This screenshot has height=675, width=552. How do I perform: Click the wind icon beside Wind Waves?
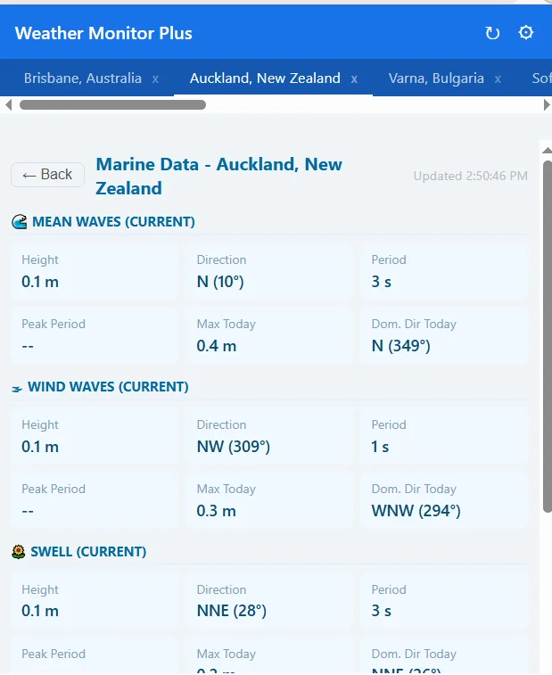17,389
